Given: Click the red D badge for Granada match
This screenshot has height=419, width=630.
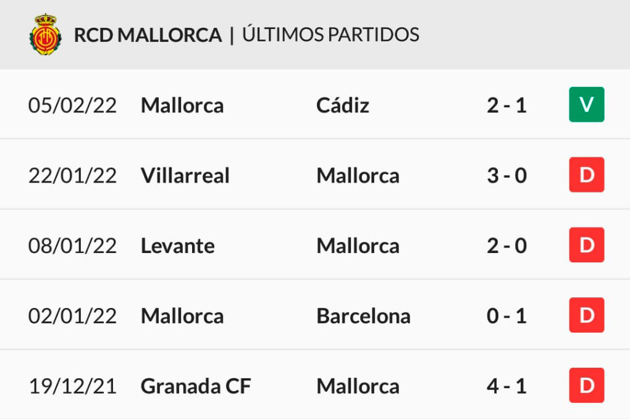Looking at the screenshot, I should pyautogui.click(x=587, y=385).
